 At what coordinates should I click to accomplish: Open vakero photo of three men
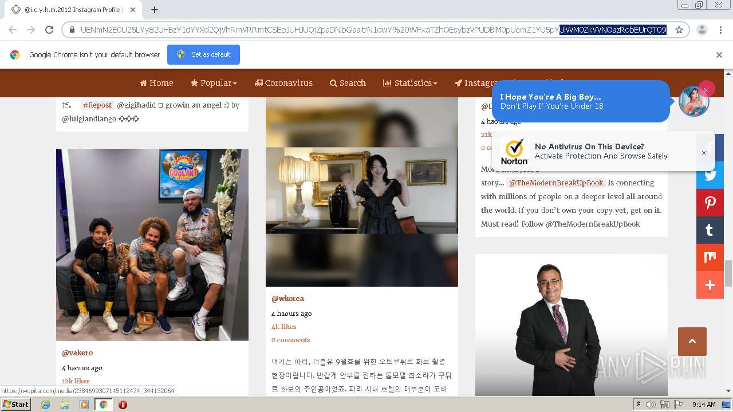[x=152, y=245]
